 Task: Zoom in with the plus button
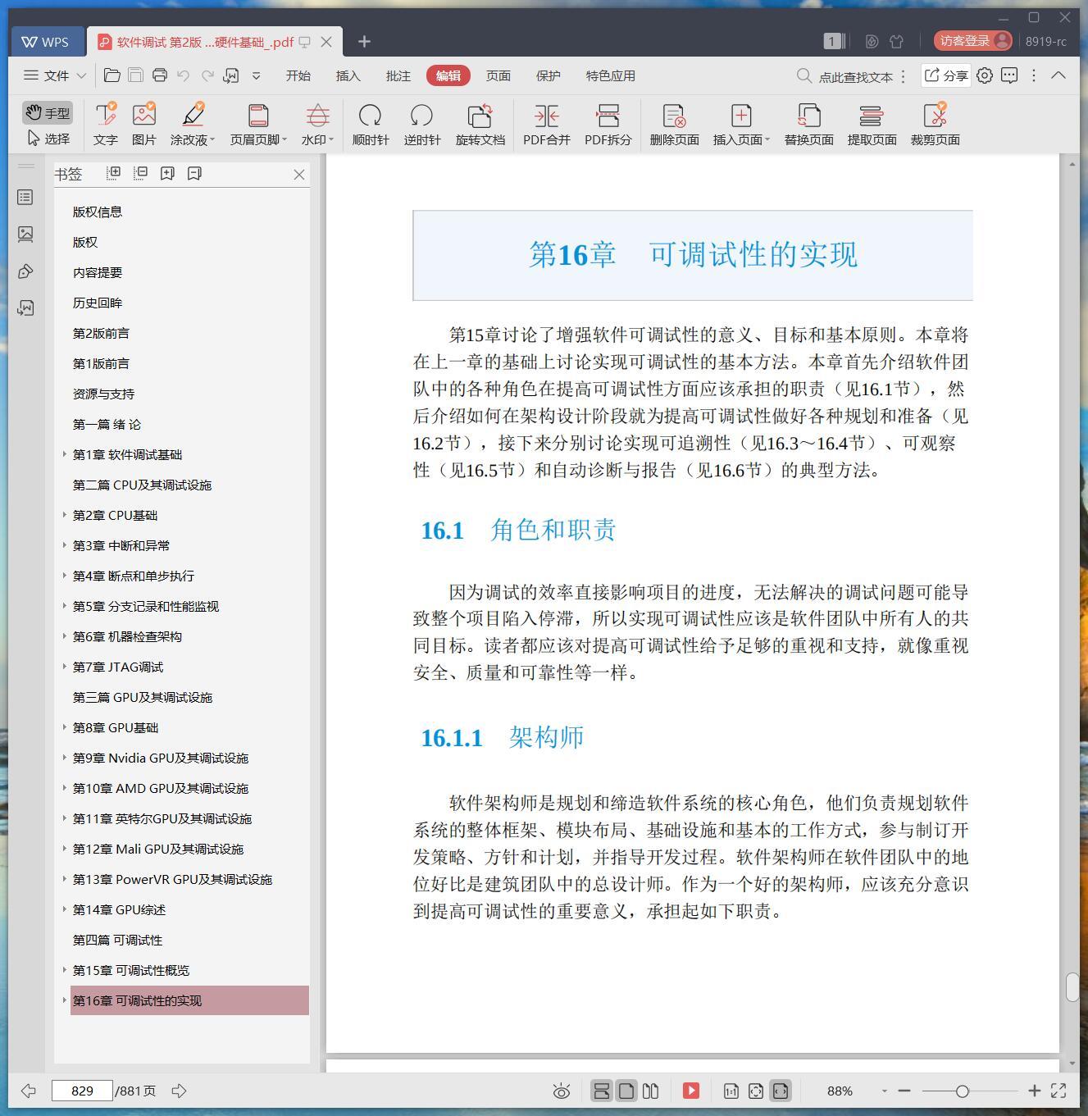pyautogui.click(x=1035, y=1091)
